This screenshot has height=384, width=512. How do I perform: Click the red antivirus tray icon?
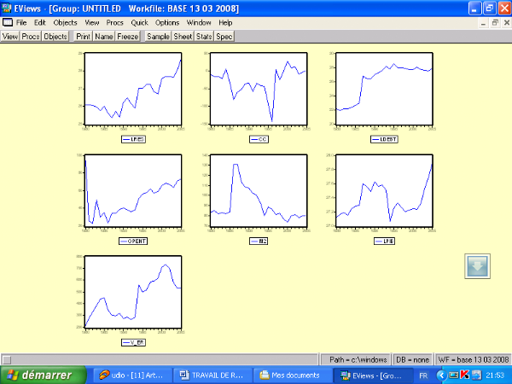pos(464,375)
